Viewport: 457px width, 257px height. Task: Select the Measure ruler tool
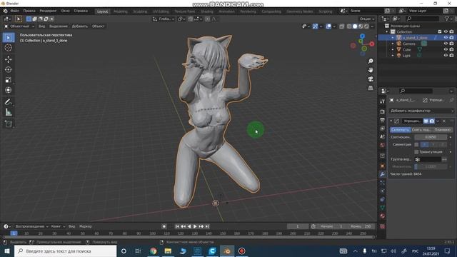8,112
